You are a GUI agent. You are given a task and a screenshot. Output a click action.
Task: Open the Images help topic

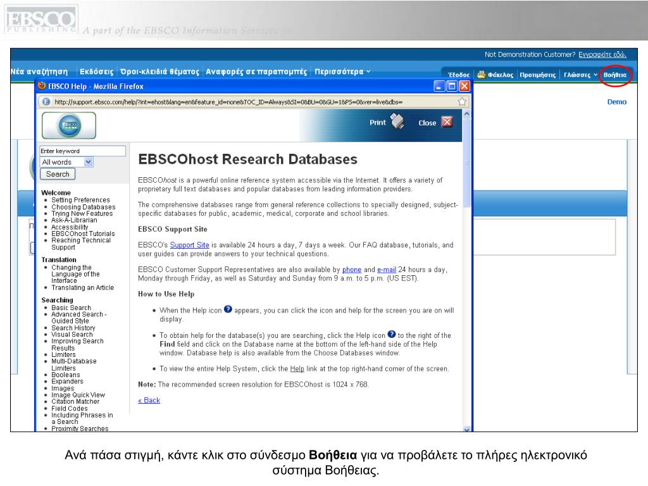(x=63, y=389)
